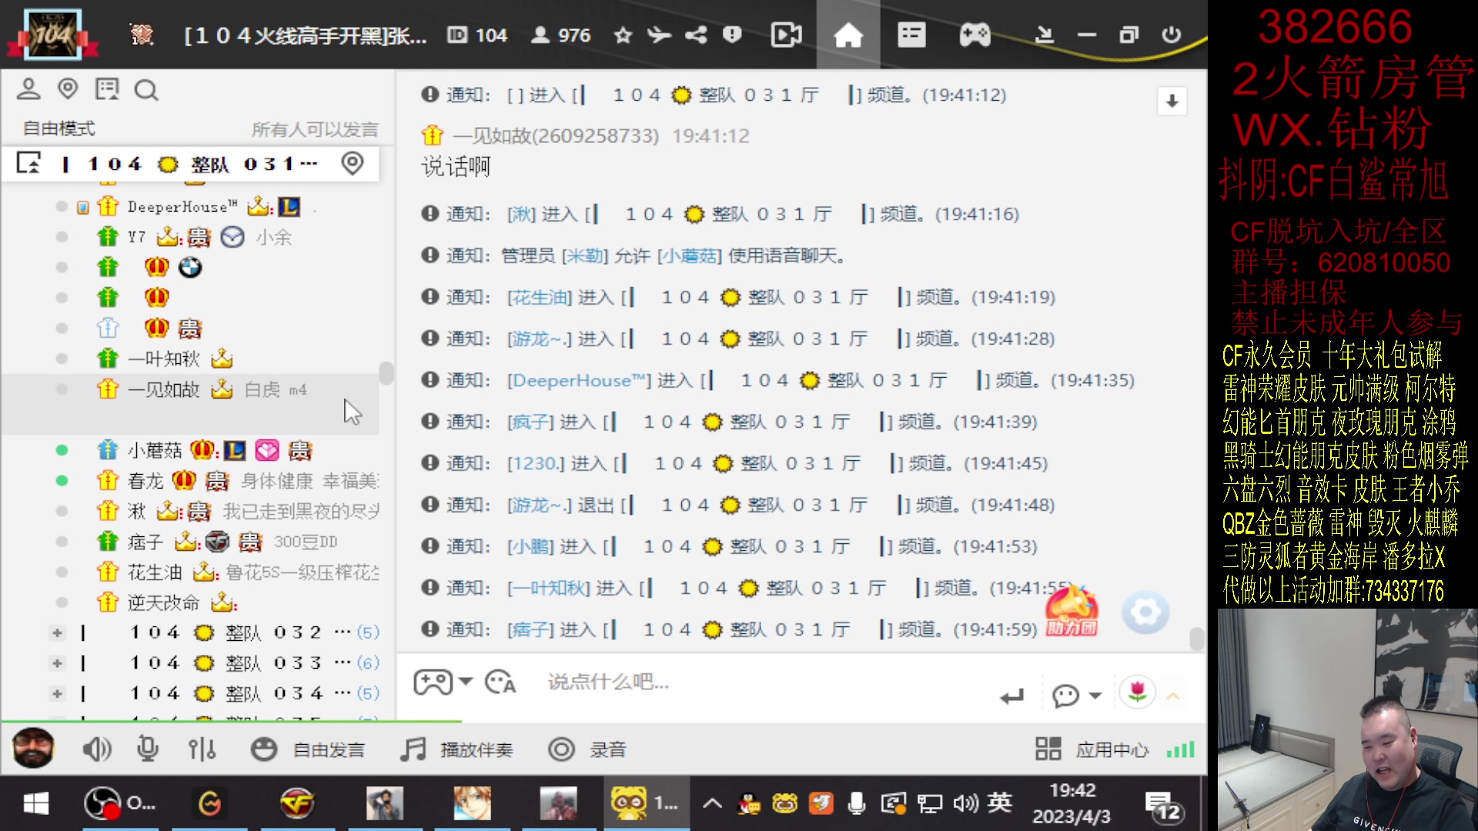Click the chat area scrollbar thumb
The width and height of the screenshot is (1478, 831).
[x=1196, y=639]
